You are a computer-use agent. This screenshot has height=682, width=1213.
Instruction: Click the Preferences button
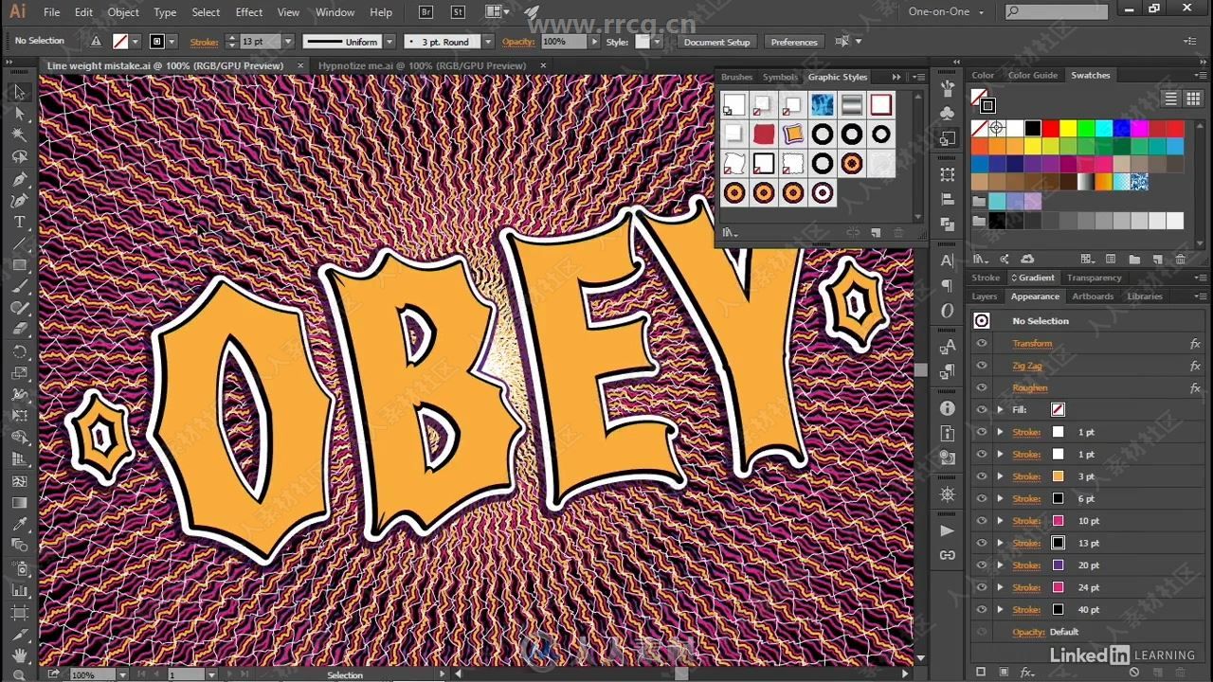pos(794,42)
